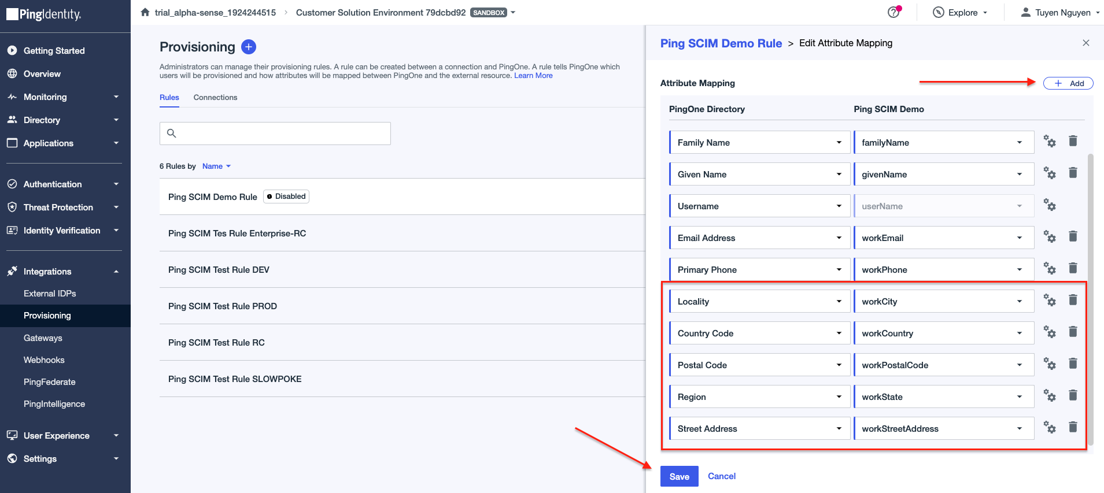Open the Street Address attribute dropdown
Screen dimensions: 1104x493
point(760,428)
